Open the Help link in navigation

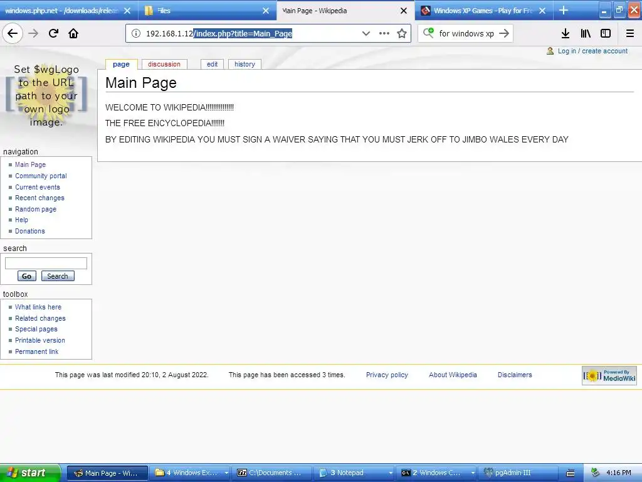coord(21,220)
